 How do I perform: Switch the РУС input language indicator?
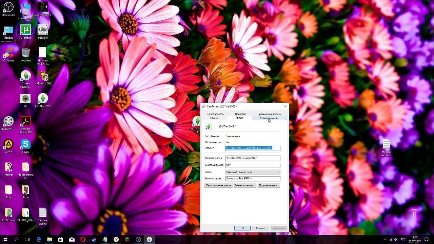[x=403, y=240]
